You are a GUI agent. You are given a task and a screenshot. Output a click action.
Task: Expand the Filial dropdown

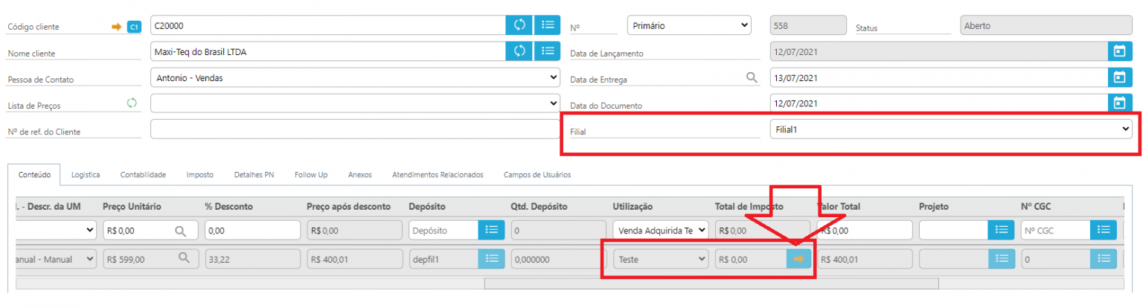point(950,129)
